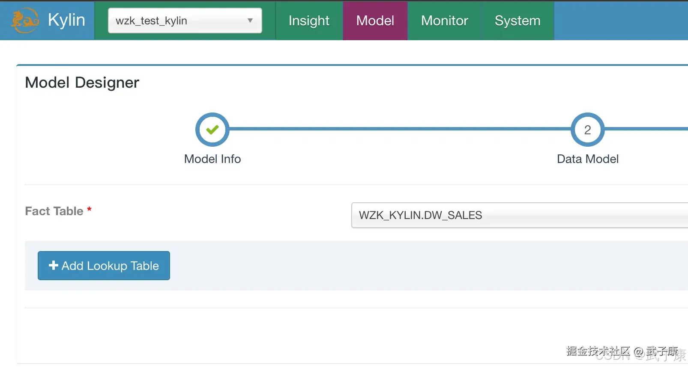688x367 pixels.
Task: Click the plus icon on Add Lookup Table
Action: pos(54,266)
